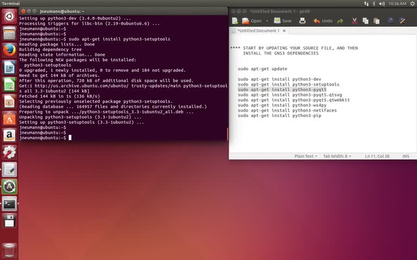Print the gedit document
This screenshot has width=417, height=260.
click(x=302, y=21)
